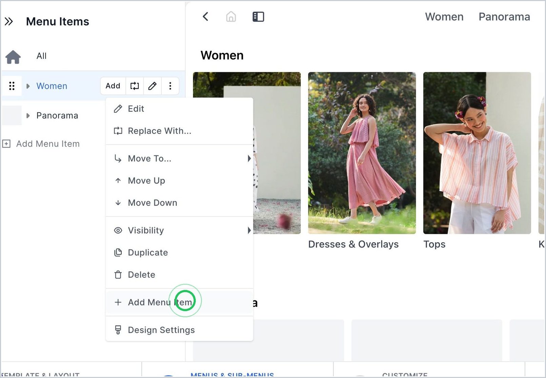
Task: Open the Tops photo thumbnail
Action: pos(477,153)
